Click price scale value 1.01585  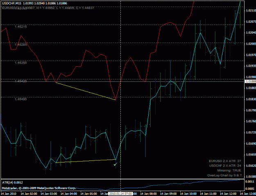(x=251, y=177)
